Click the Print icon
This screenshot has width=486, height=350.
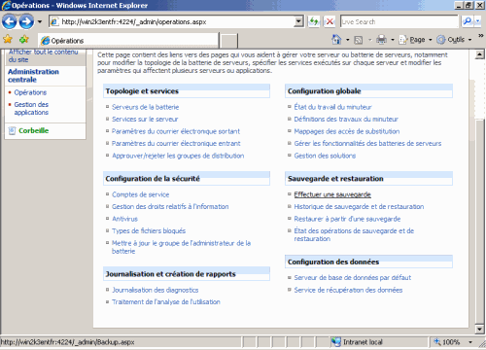click(381, 40)
